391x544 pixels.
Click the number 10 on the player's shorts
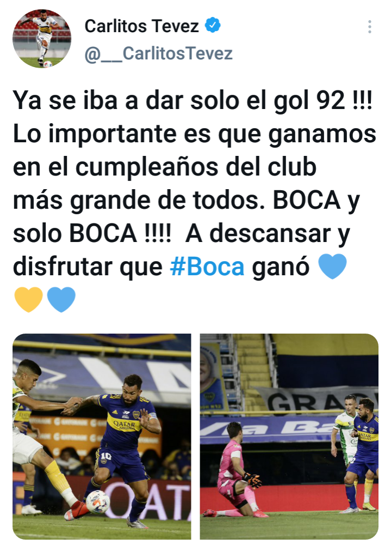pyautogui.click(x=107, y=456)
